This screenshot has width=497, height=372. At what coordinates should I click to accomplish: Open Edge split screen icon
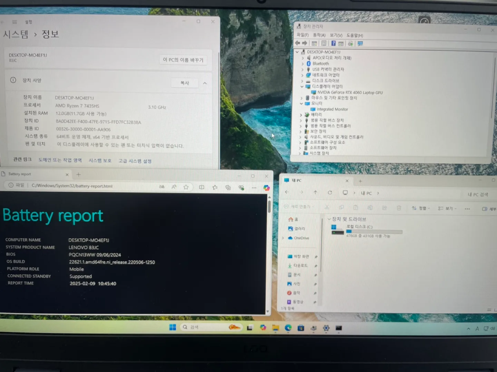pos(202,187)
